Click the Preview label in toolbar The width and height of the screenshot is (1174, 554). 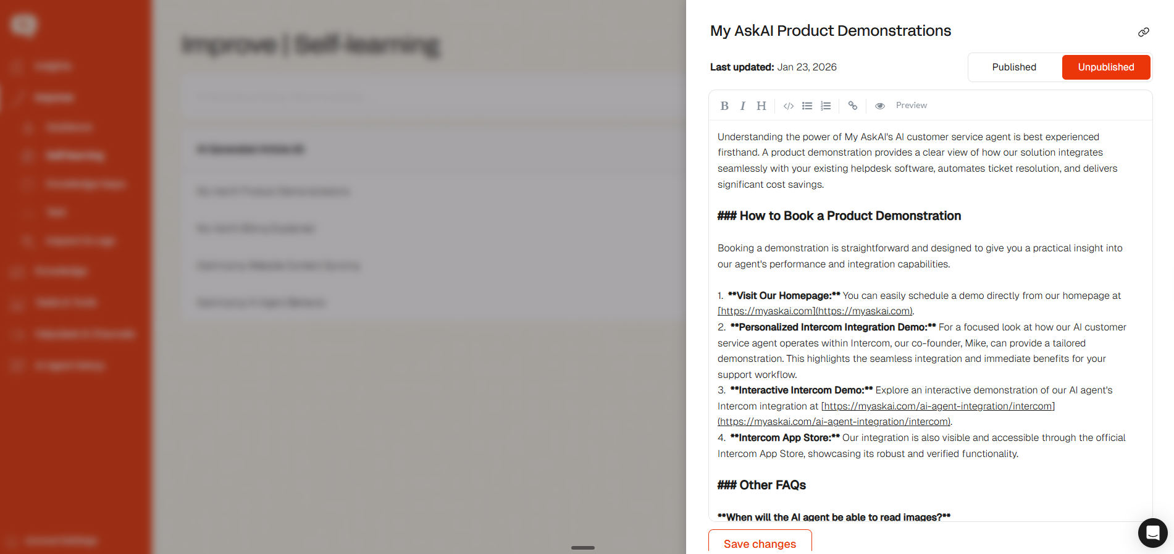[912, 106]
